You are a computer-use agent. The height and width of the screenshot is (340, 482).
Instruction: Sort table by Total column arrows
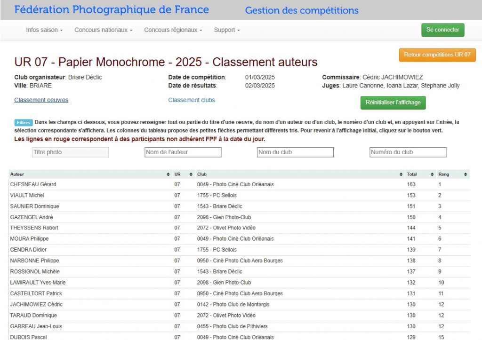point(432,174)
